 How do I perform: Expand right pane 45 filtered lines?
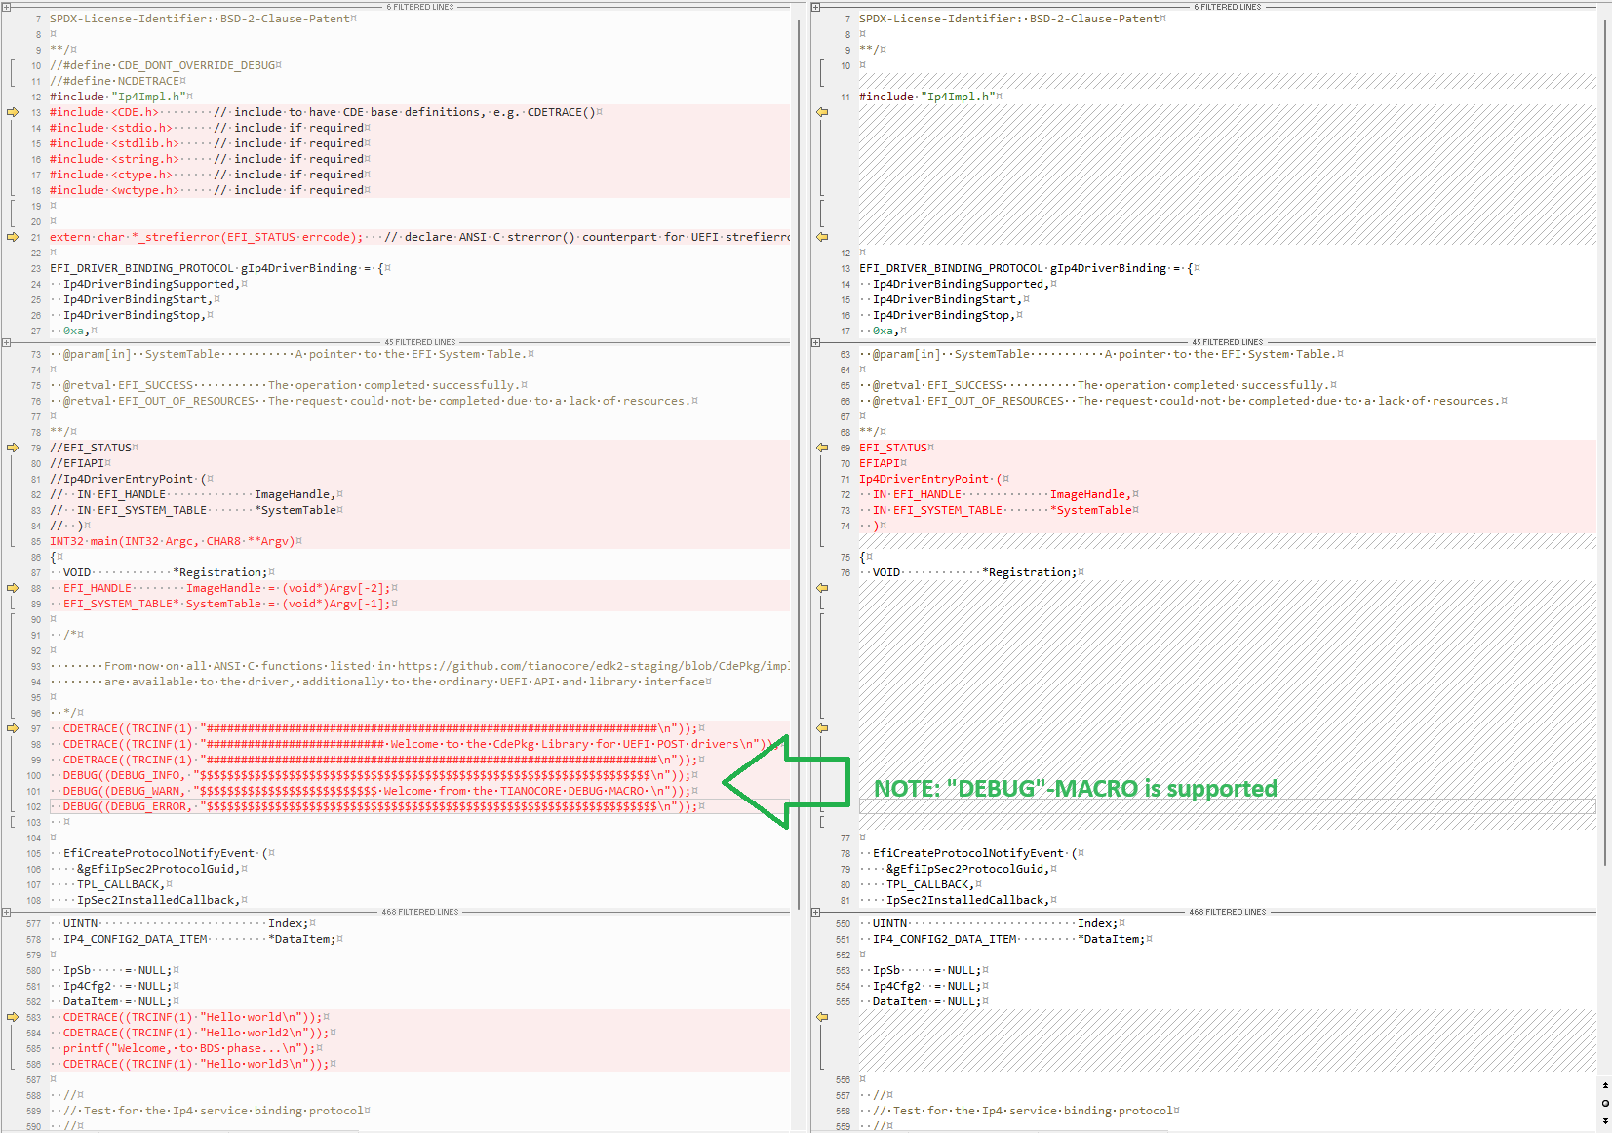pos(815,342)
